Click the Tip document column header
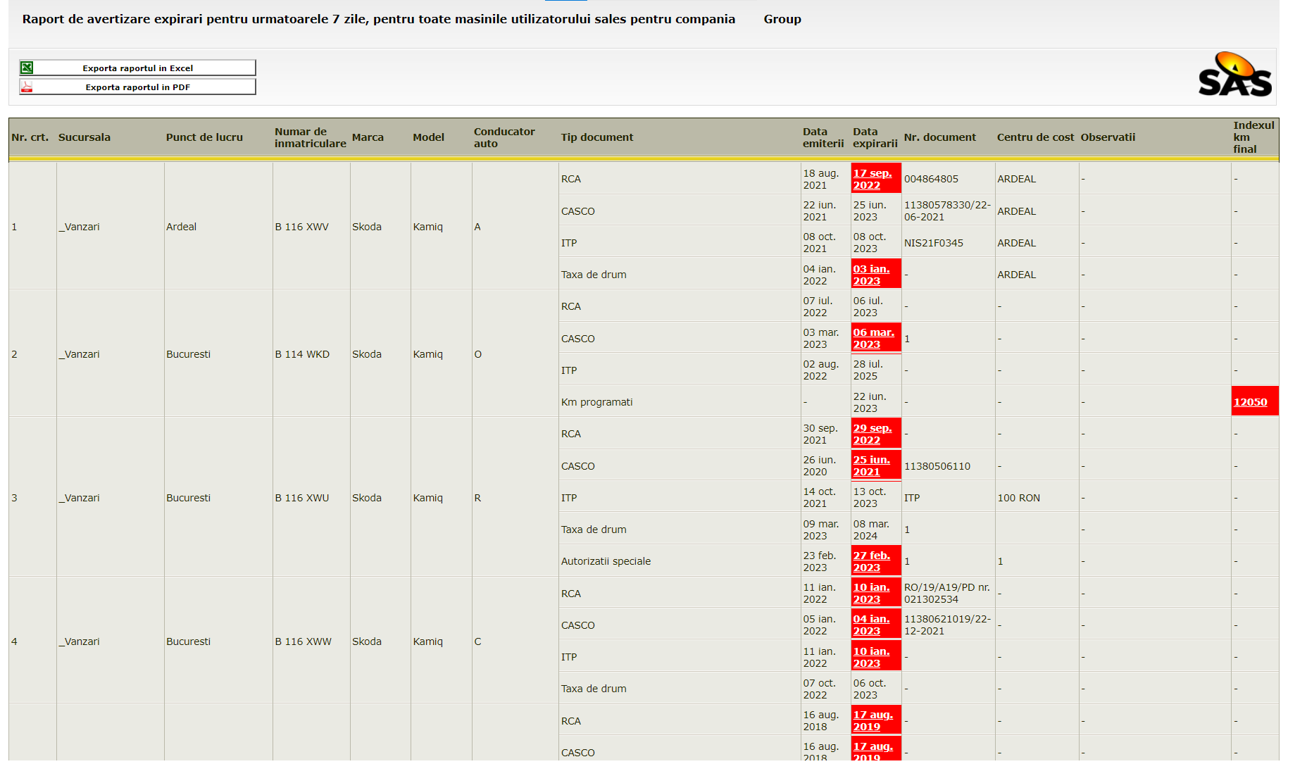The width and height of the screenshot is (1307, 764). 596,137
